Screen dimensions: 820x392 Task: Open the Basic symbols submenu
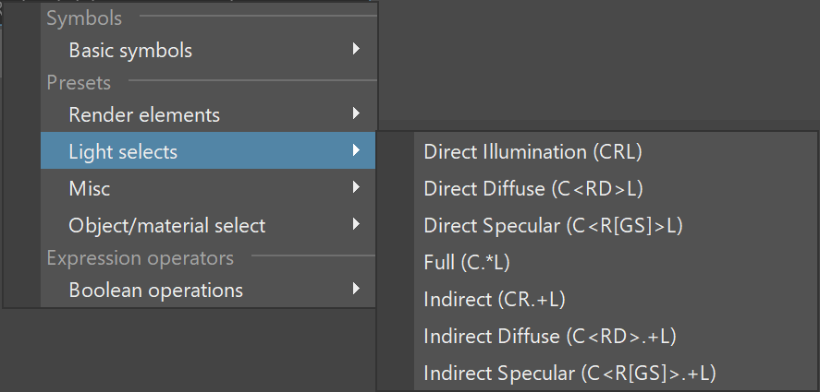click(x=208, y=50)
